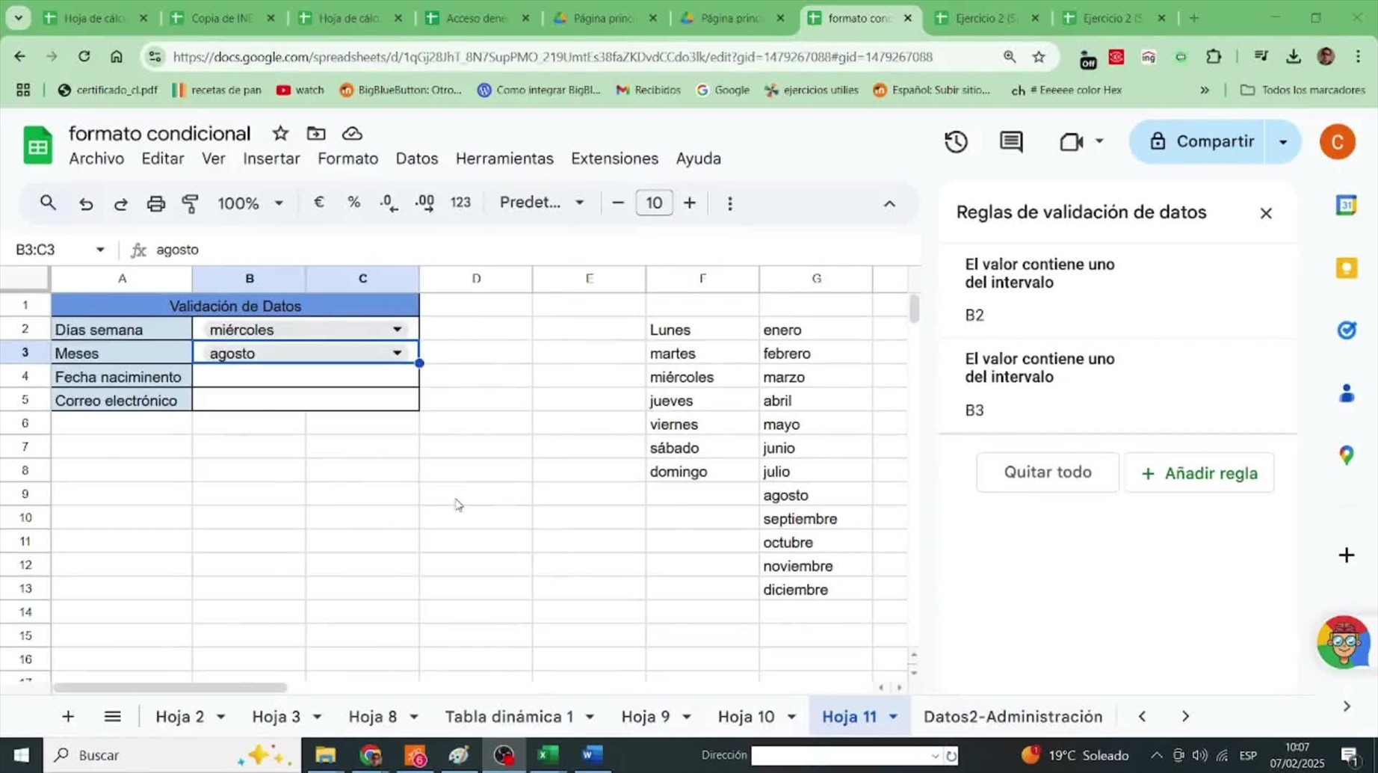Click the font size input field
1378x773 pixels.
[654, 203]
